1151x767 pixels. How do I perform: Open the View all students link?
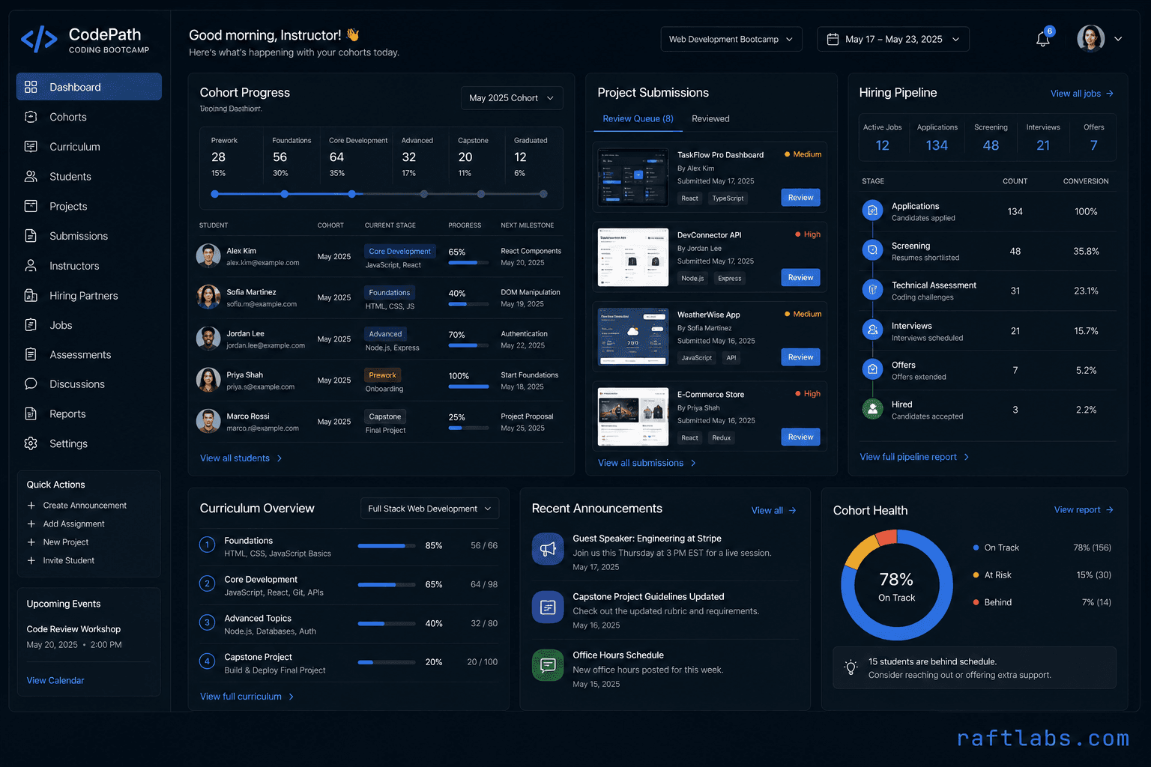point(241,458)
